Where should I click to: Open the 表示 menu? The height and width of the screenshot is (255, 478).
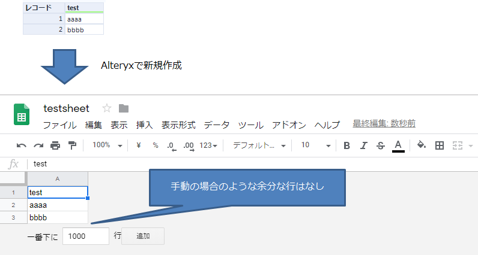pyautogui.click(x=119, y=125)
